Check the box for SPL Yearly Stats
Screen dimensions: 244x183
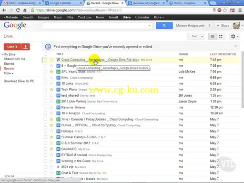pos(45,71)
